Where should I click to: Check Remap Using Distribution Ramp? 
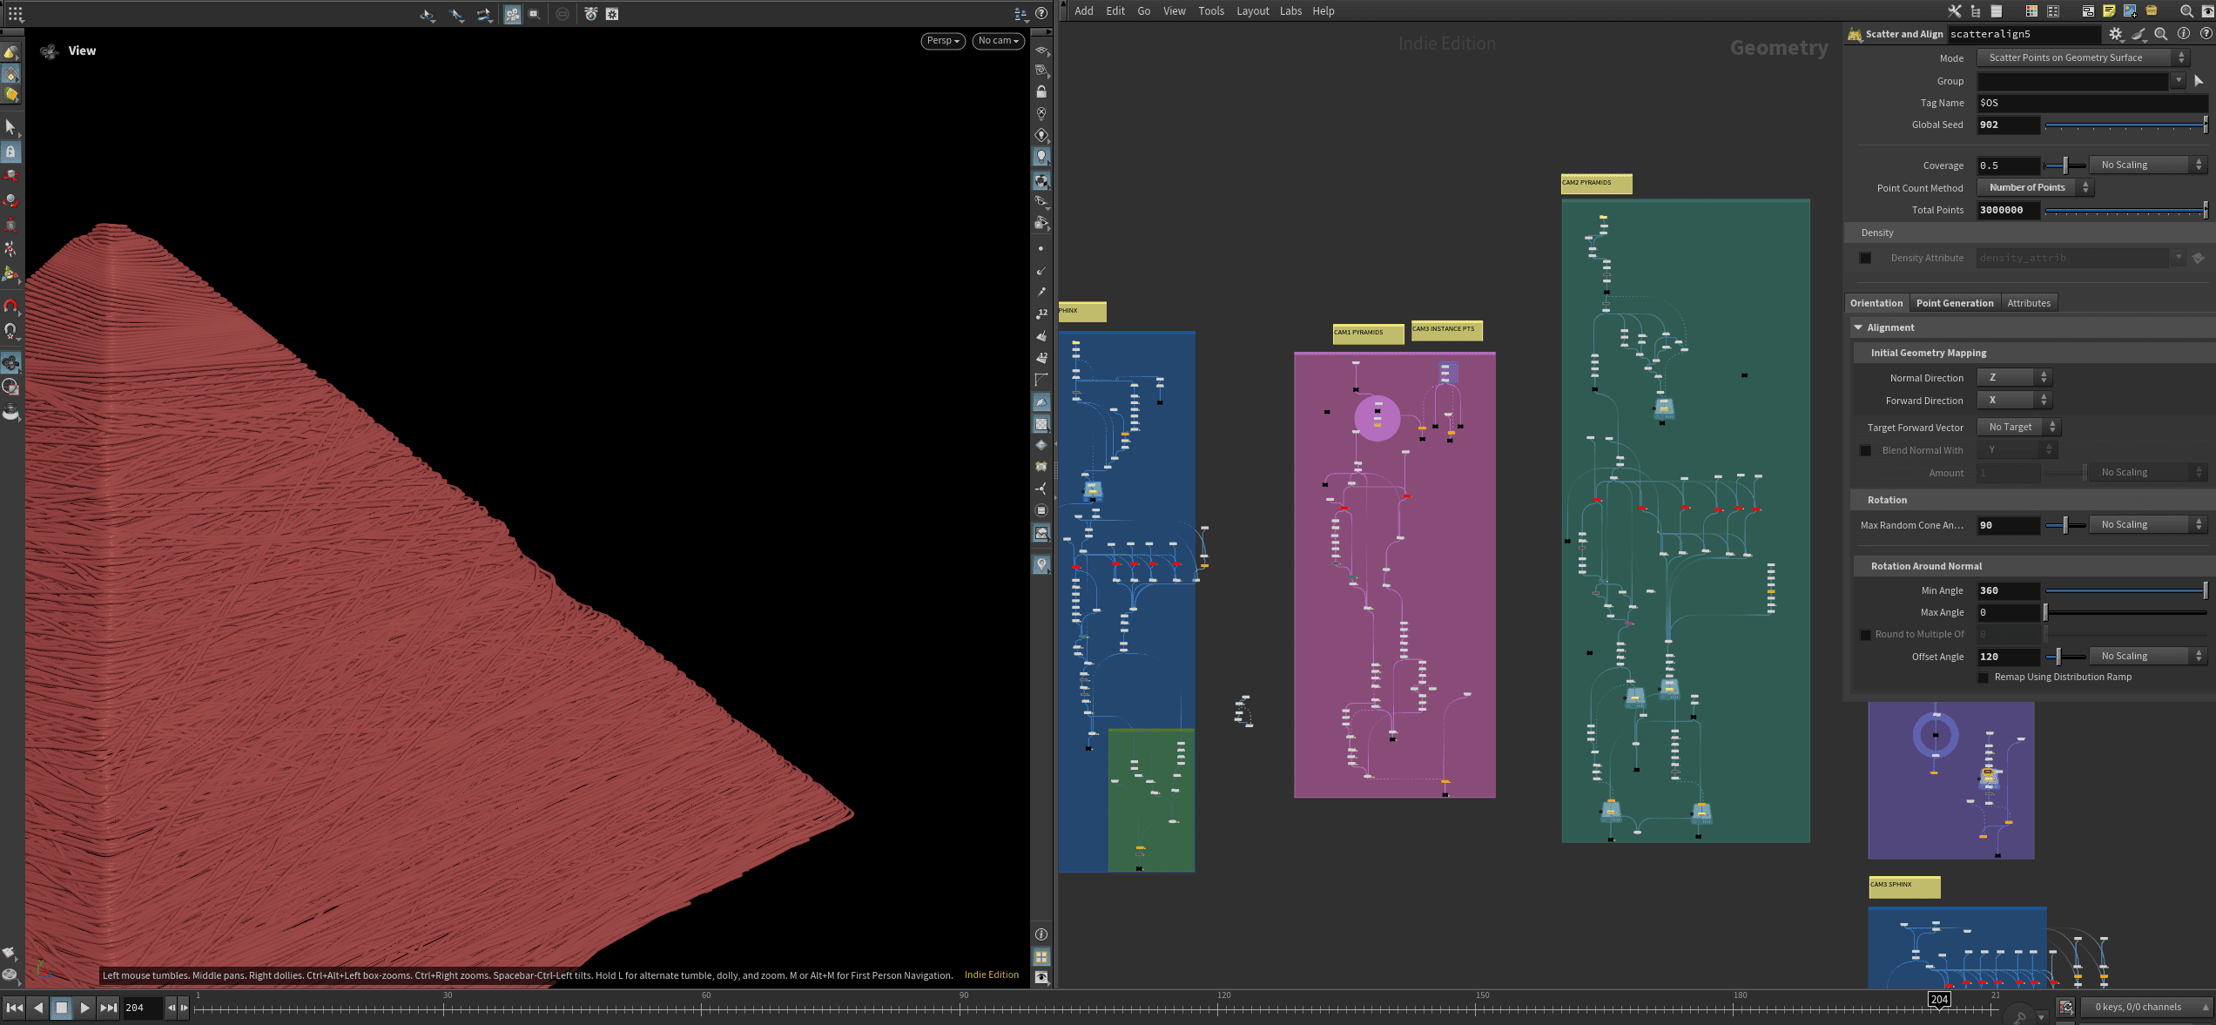1984,678
